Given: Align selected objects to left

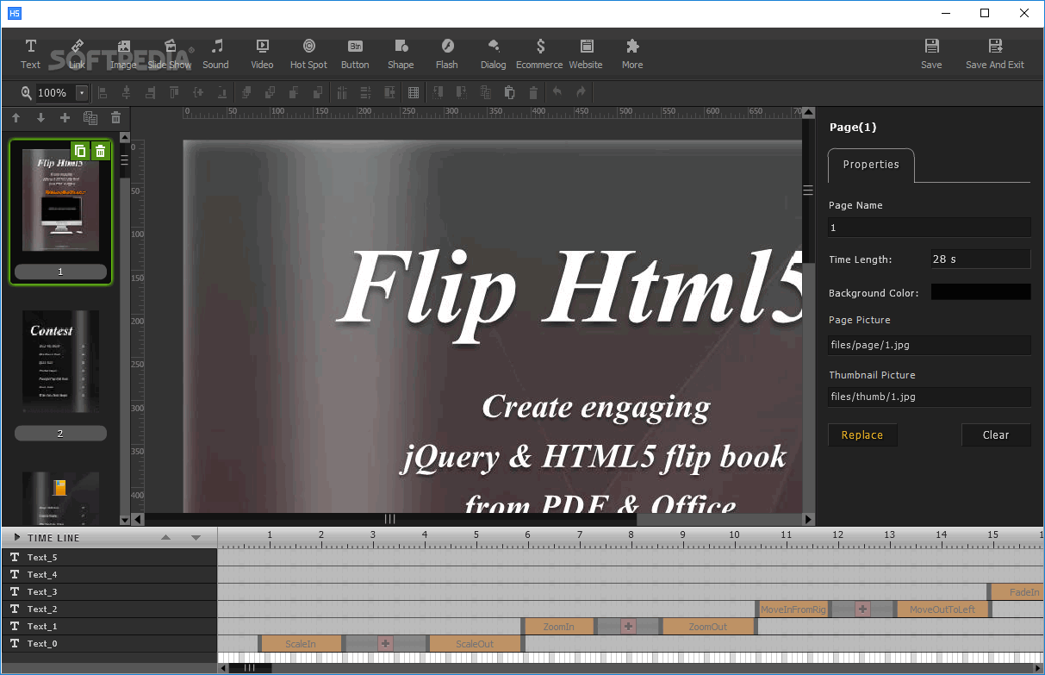Looking at the screenshot, I should (103, 92).
